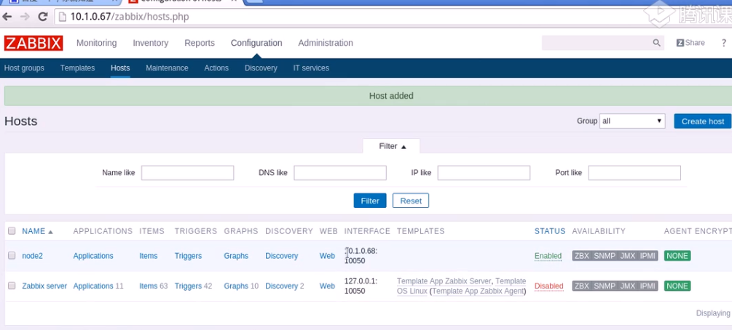
Task: Go to Maintenance submenu
Action: [x=167, y=68]
